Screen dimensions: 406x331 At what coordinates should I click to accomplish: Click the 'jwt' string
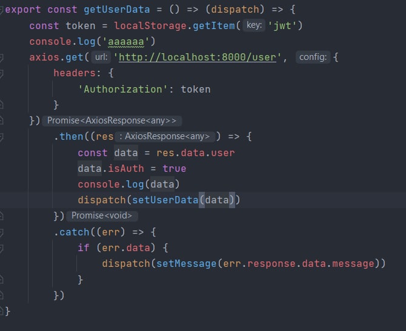pyautogui.click(x=282, y=25)
